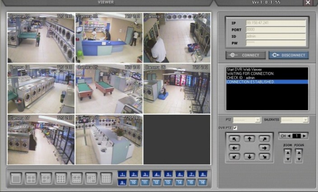Select 'Start DVR Web Viewer' log line
This screenshot has height=192, width=318.
click(x=244, y=69)
